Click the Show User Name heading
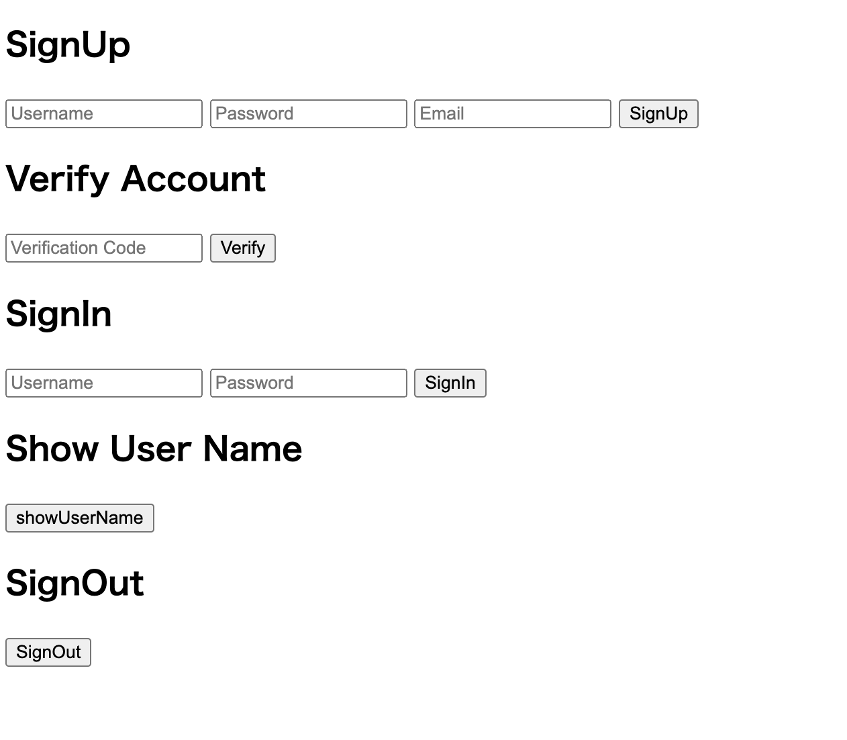 click(x=154, y=447)
